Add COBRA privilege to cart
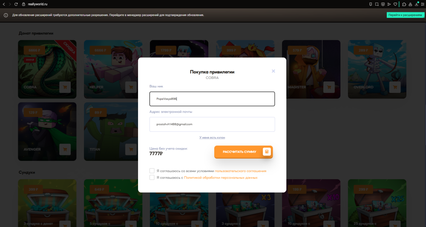The height and width of the screenshot is (227, 426). 65,87
